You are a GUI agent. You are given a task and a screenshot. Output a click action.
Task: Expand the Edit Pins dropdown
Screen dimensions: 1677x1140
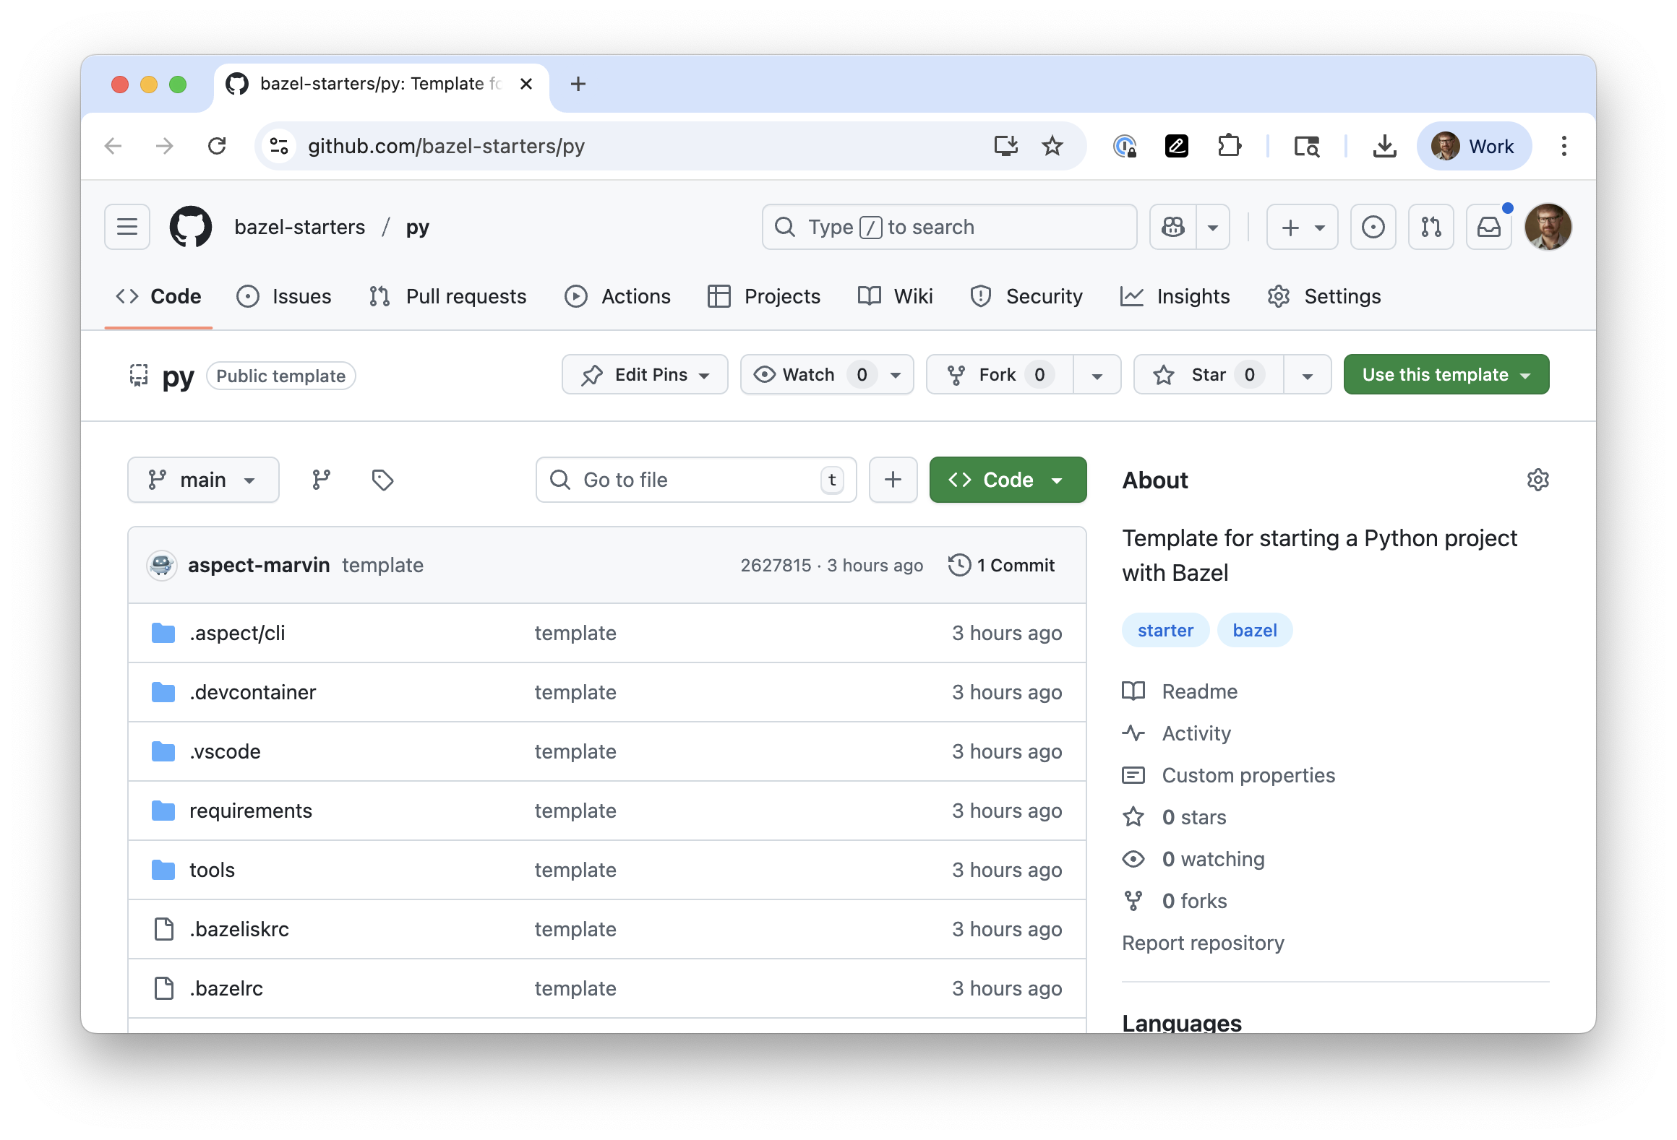click(645, 374)
